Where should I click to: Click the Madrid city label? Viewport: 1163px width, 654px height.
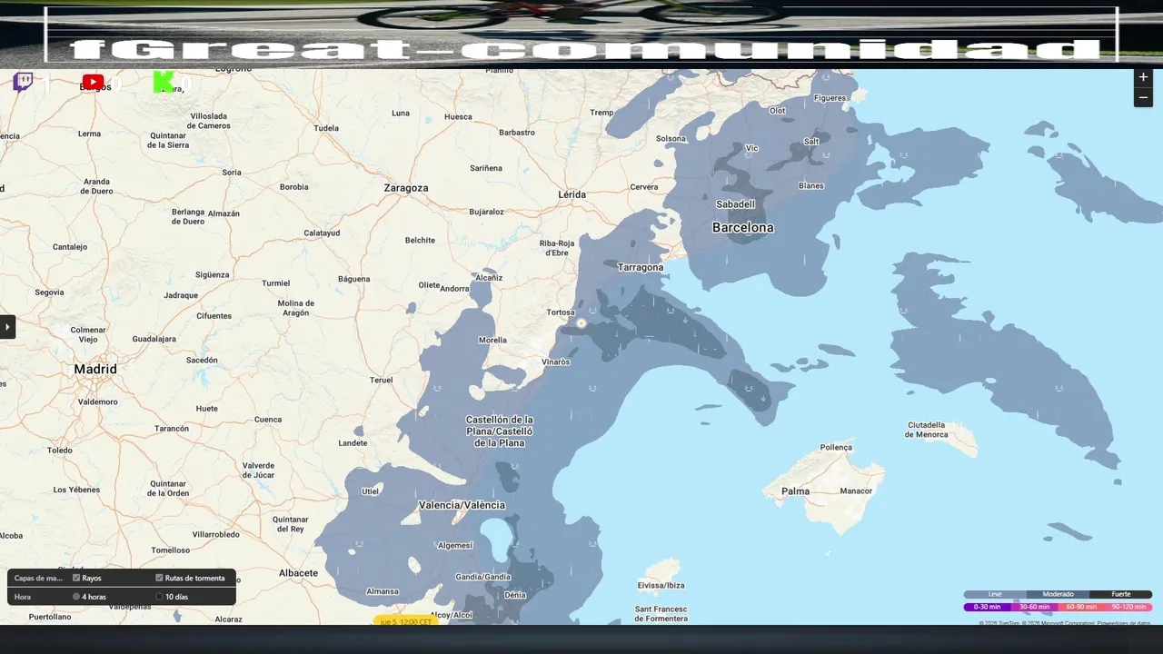click(x=95, y=370)
